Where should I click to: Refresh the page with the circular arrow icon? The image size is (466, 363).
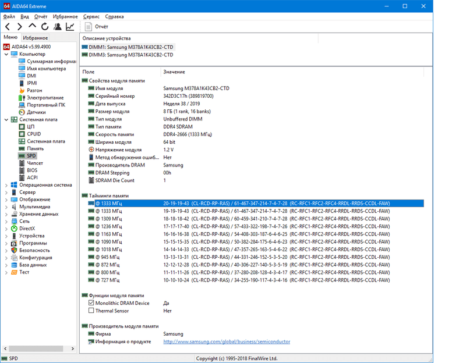coord(45,27)
